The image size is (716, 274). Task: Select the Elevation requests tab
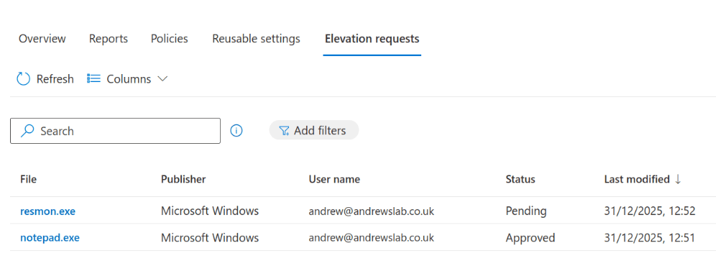click(x=372, y=39)
